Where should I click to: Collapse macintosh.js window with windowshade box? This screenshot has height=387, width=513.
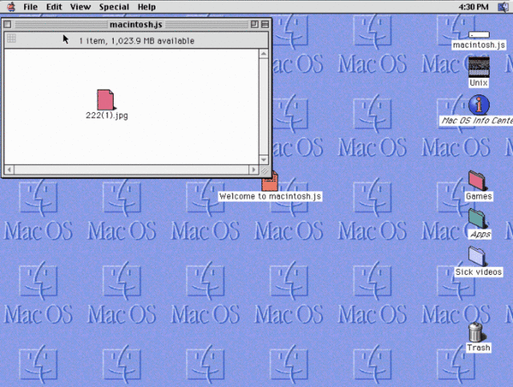pos(265,24)
